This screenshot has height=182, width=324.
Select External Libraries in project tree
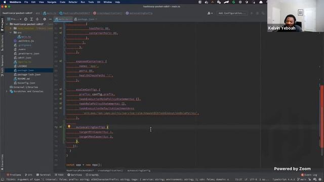point(26,87)
